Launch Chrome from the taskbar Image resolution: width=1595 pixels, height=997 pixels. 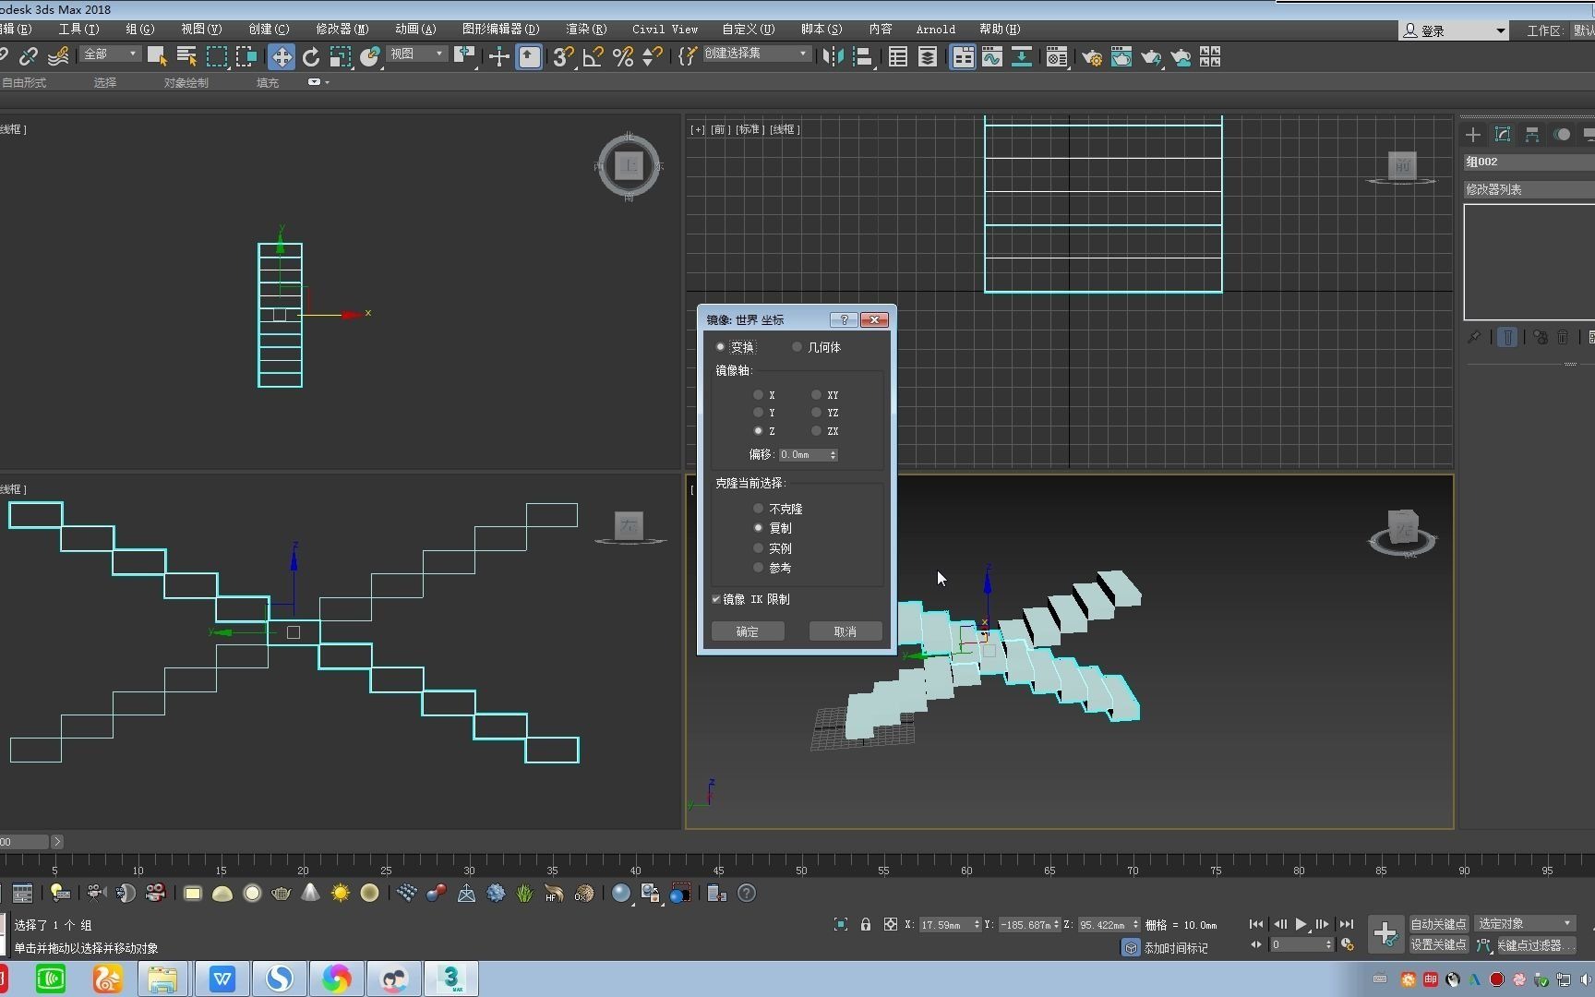point(336,979)
